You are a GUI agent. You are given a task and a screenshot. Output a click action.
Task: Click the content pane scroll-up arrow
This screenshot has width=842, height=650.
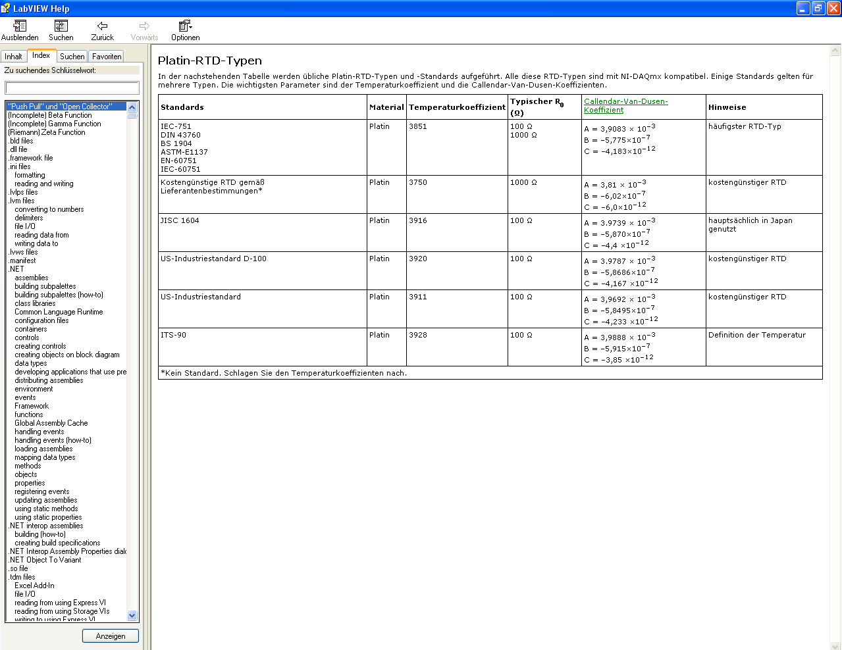click(835, 50)
